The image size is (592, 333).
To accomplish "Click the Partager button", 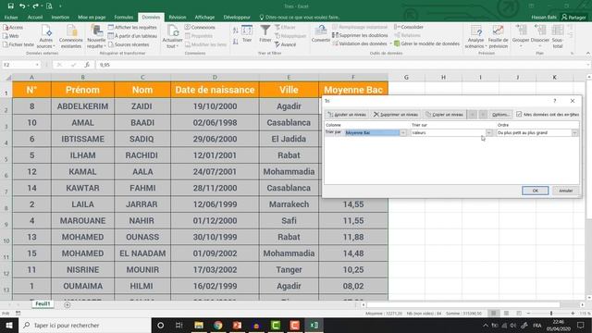I will click(x=573, y=18).
